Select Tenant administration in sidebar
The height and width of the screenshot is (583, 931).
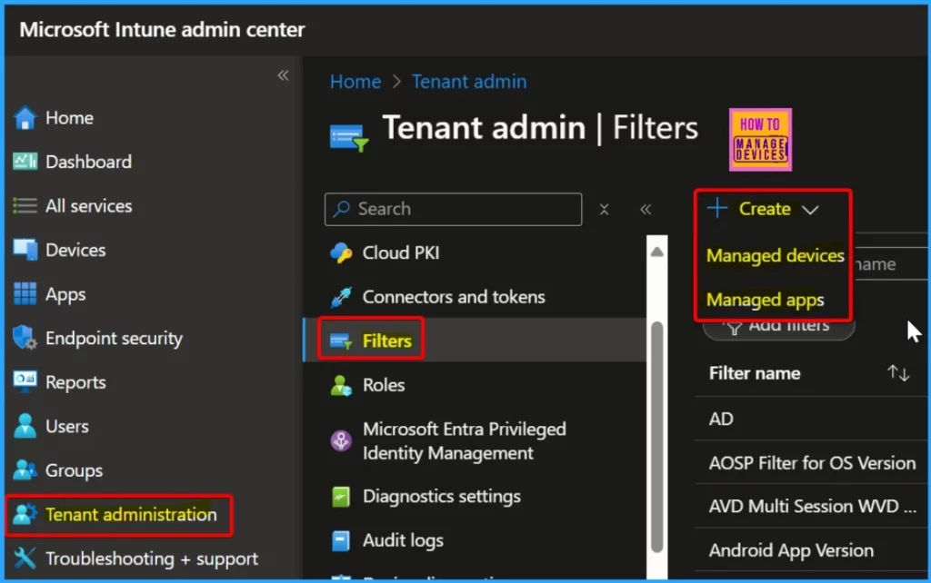(131, 514)
